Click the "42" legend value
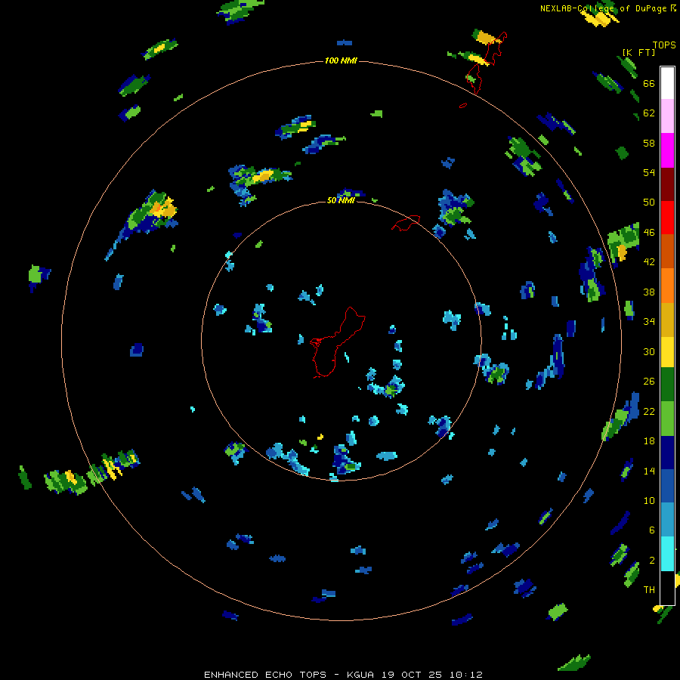Image resolution: width=680 pixels, height=680 pixels. [649, 262]
